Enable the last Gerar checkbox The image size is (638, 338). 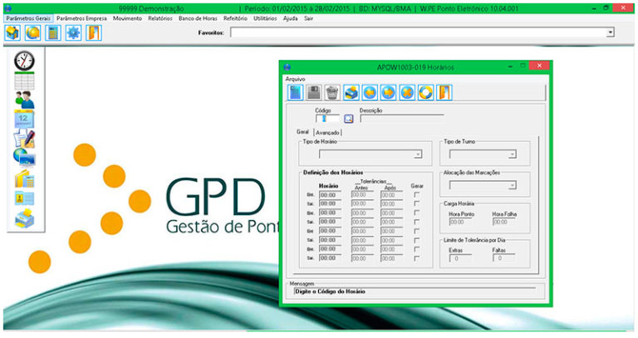pyautogui.click(x=417, y=258)
